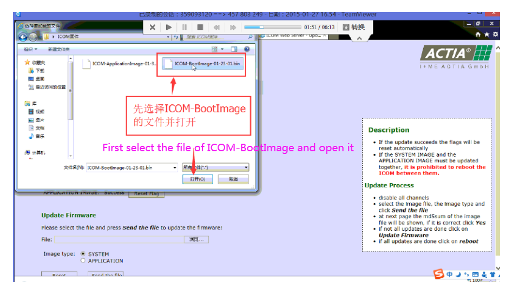Open the ICOM固件 address path dropdown
Viewport: 506px width, 282px height.
pos(168,37)
